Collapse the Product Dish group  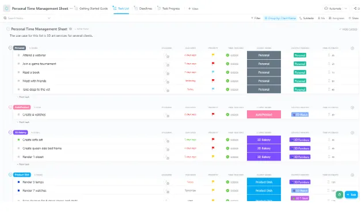tap(10, 175)
